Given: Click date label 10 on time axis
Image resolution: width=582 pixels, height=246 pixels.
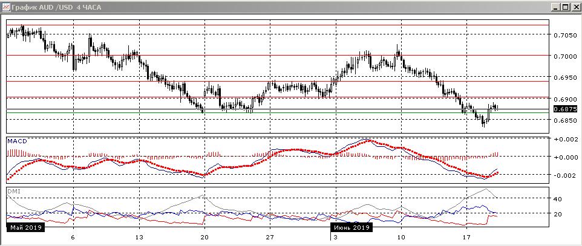Looking at the screenshot, I should (x=401, y=238).
